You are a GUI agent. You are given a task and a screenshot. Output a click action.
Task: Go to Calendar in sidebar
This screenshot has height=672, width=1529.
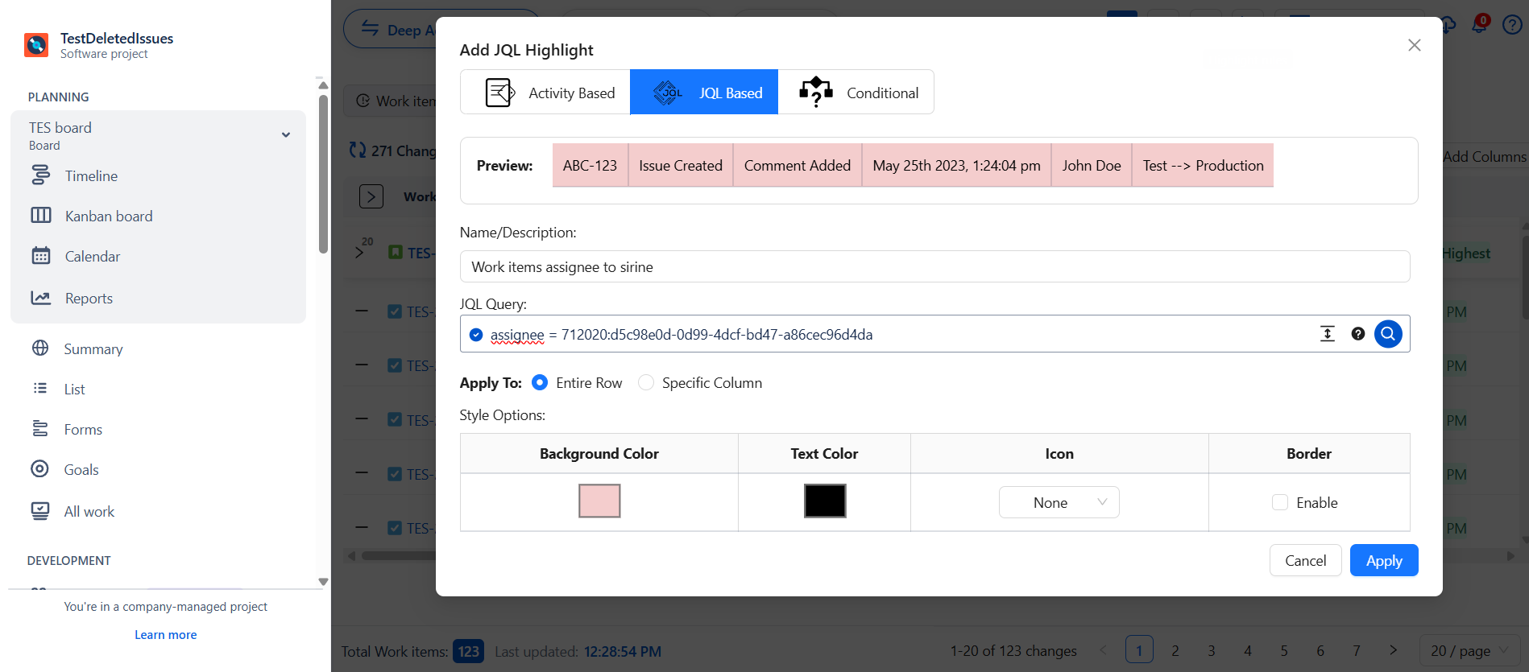(x=92, y=257)
